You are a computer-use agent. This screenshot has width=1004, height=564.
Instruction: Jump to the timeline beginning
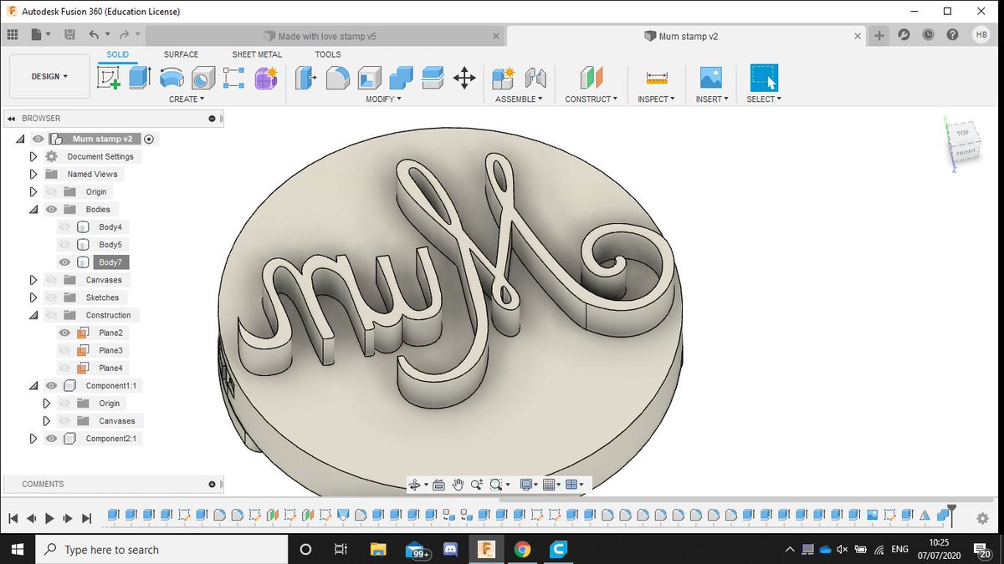(x=13, y=519)
